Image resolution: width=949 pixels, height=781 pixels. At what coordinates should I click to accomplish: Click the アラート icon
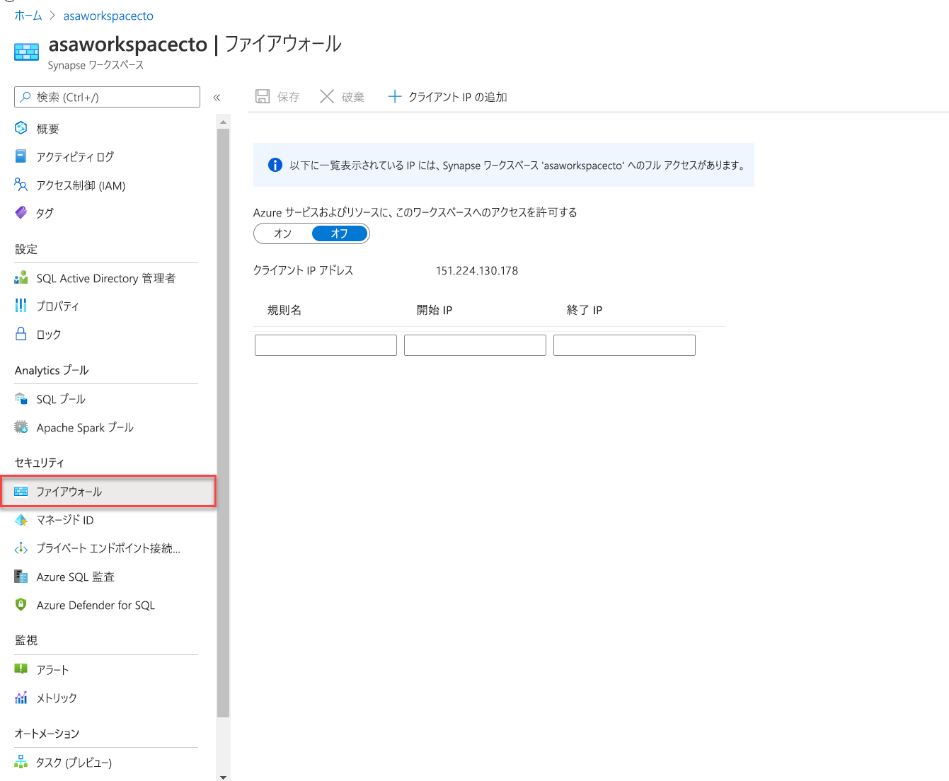pyautogui.click(x=21, y=669)
